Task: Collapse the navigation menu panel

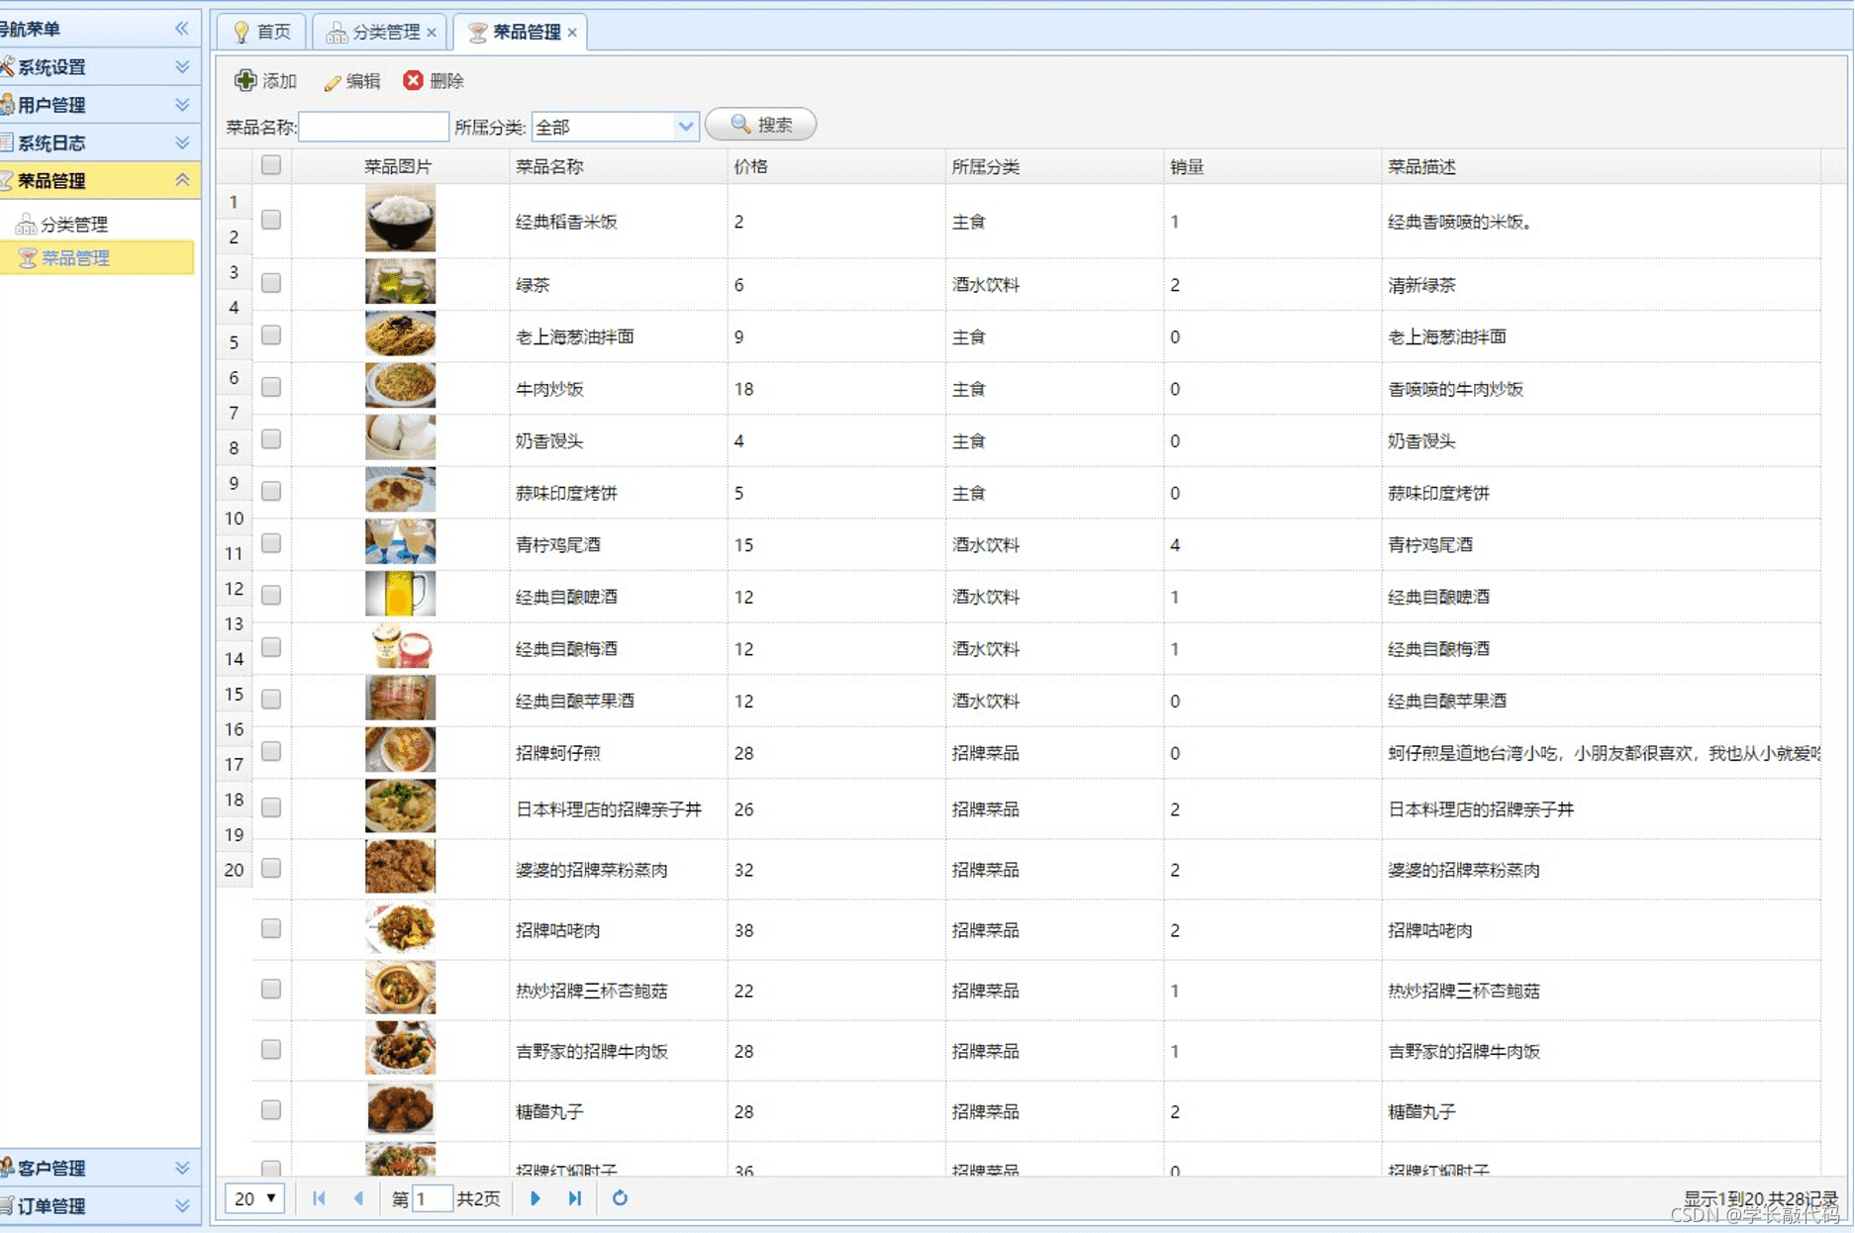Action: [x=182, y=29]
